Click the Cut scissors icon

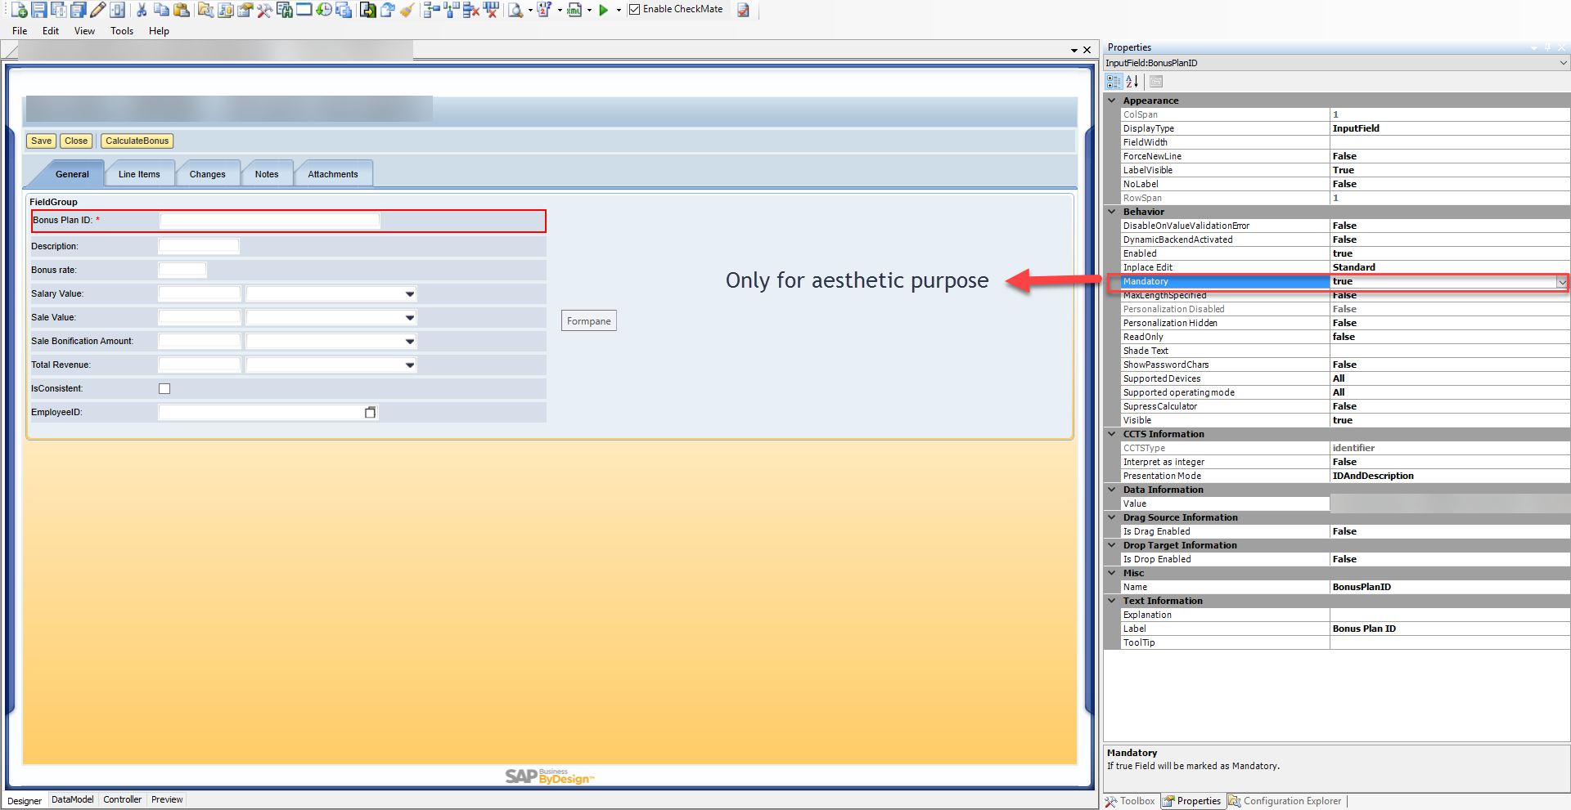pyautogui.click(x=142, y=10)
